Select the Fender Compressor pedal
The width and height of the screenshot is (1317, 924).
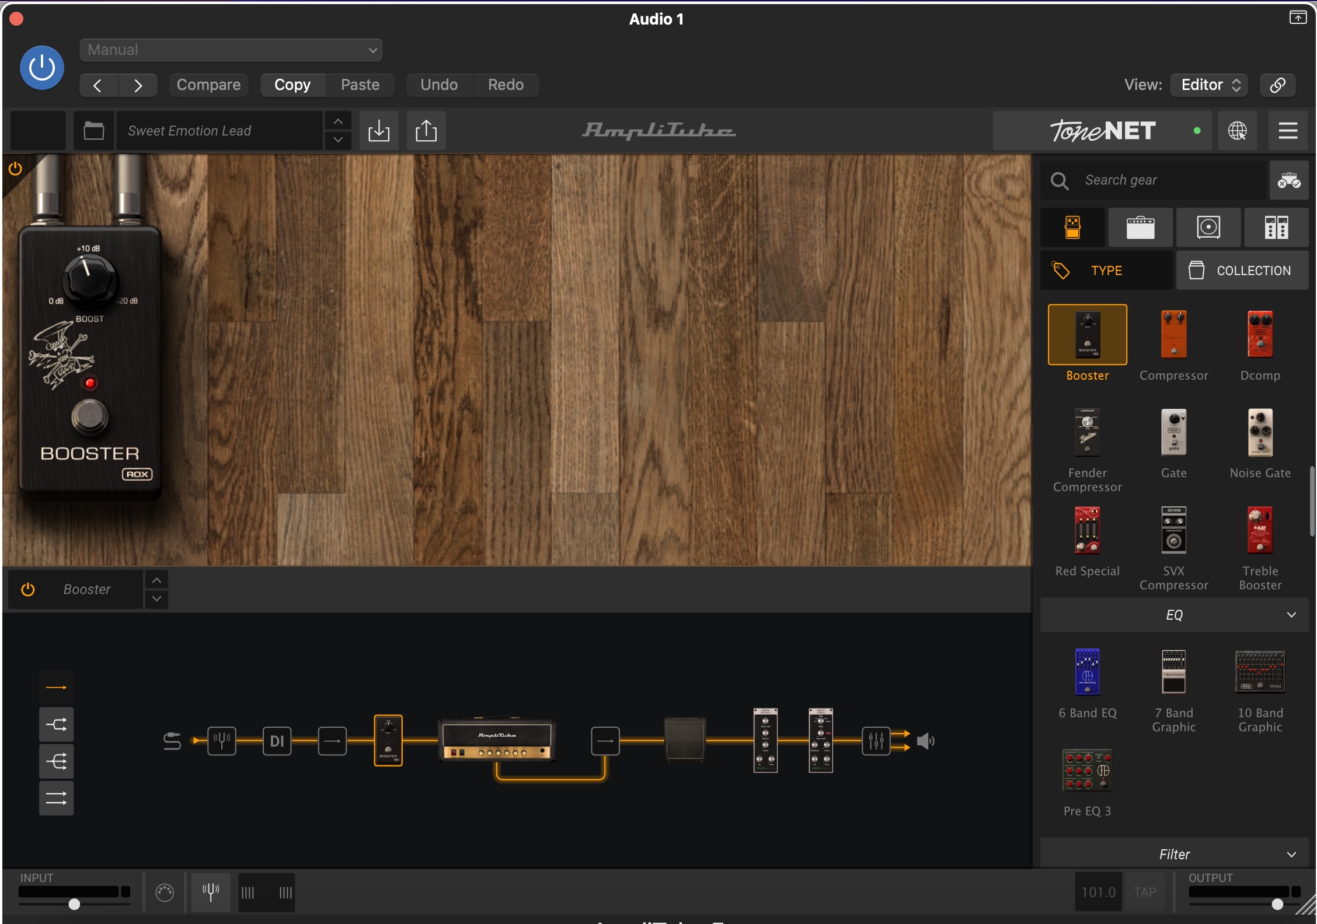coord(1087,433)
